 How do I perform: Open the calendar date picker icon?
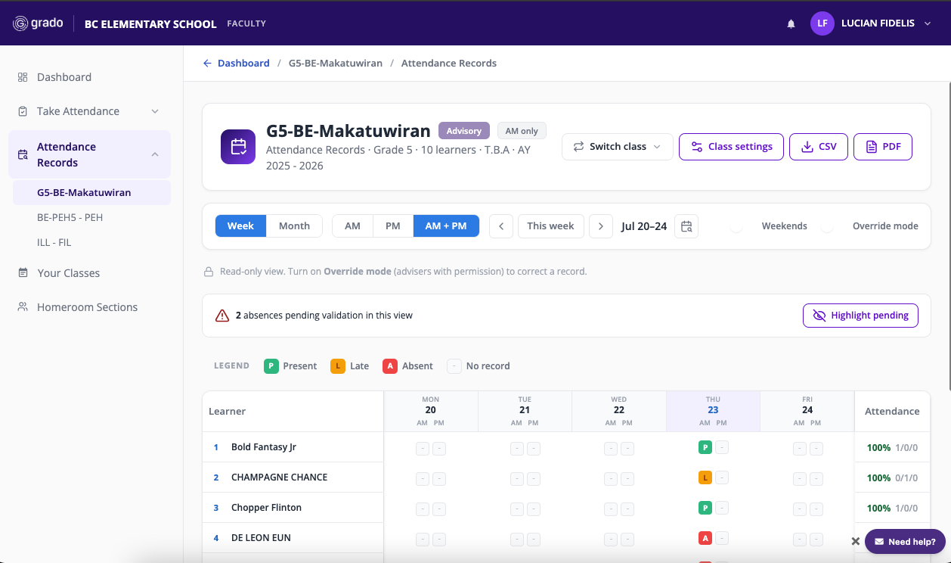(686, 226)
